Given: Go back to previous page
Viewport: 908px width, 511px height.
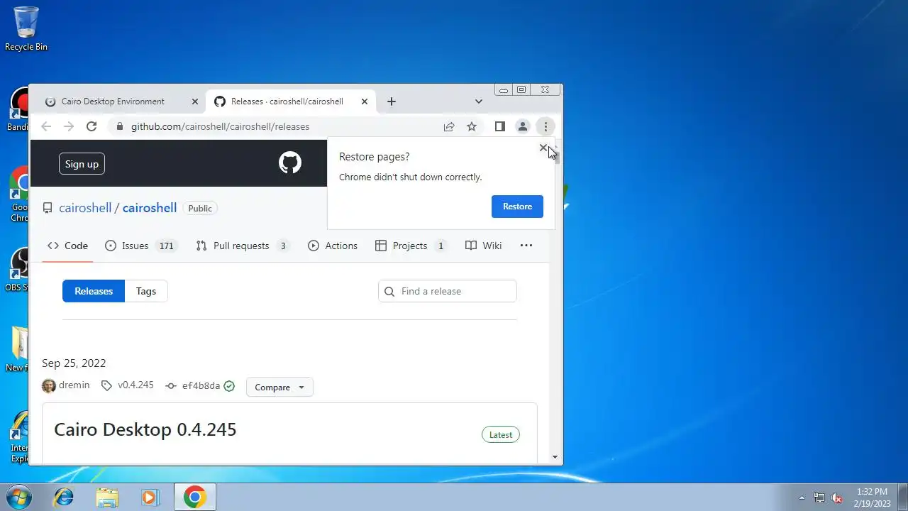Looking at the screenshot, I should [x=46, y=126].
